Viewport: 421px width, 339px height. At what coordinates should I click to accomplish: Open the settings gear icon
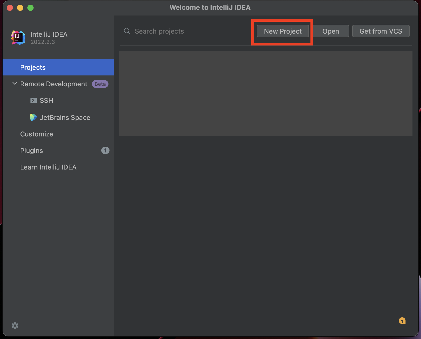[x=15, y=326]
